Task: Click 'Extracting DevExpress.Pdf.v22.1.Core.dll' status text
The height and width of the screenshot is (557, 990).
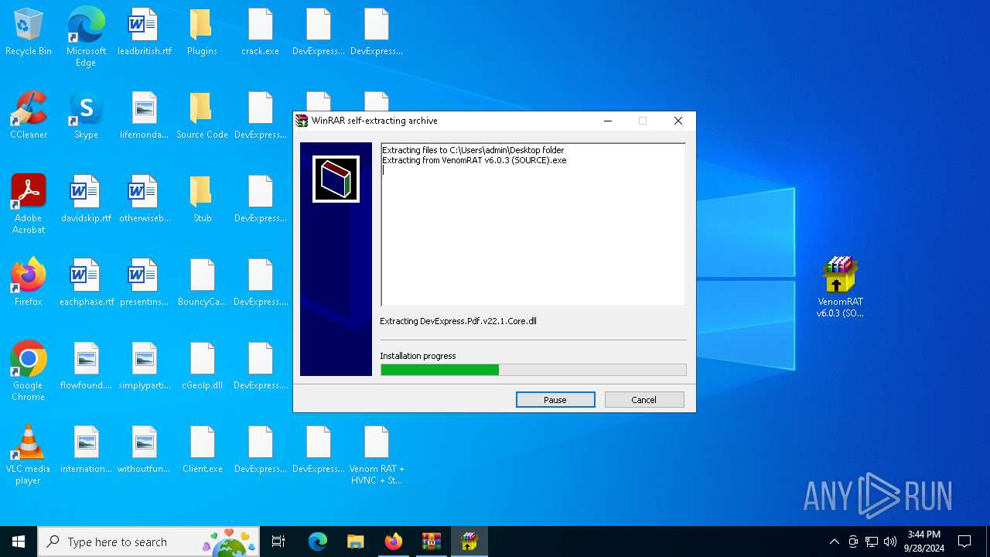Action: point(458,321)
